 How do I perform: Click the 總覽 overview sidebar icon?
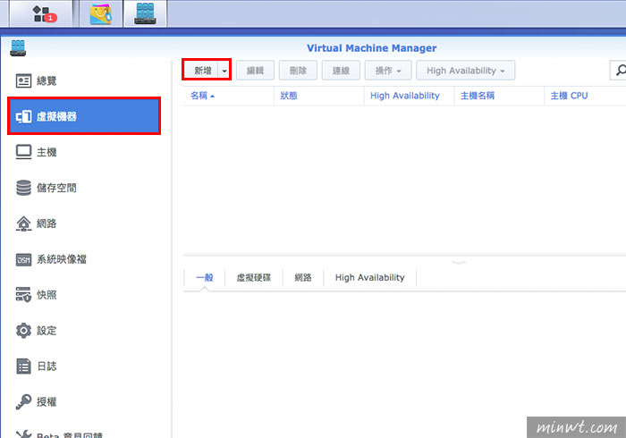click(x=23, y=81)
